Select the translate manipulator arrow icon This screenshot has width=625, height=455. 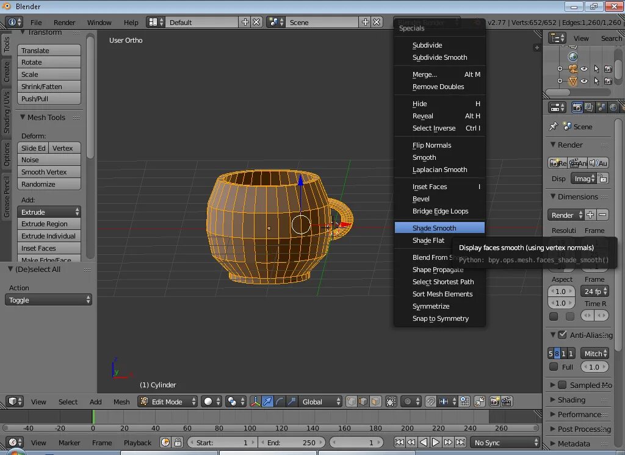[267, 402]
